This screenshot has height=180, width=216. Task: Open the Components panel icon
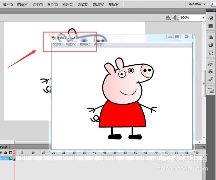pos(211,71)
